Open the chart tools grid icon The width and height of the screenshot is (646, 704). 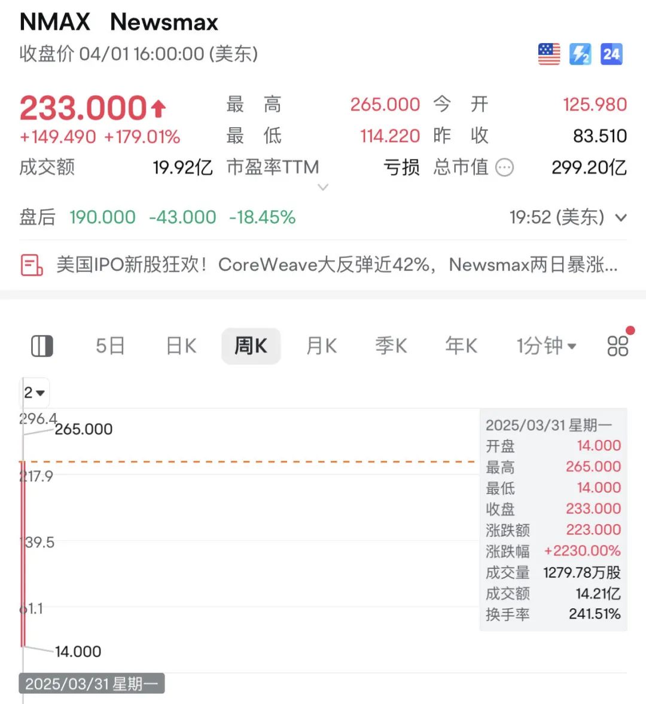pos(618,346)
